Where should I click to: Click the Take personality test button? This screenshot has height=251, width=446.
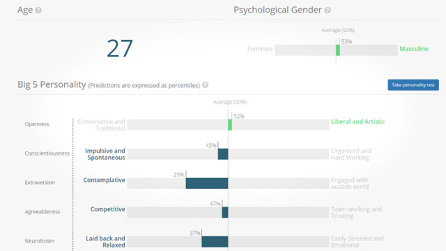pyautogui.click(x=413, y=85)
